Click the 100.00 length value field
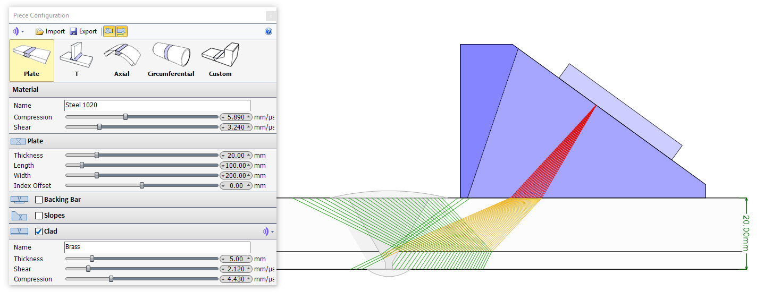772x300 pixels. click(x=236, y=165)
